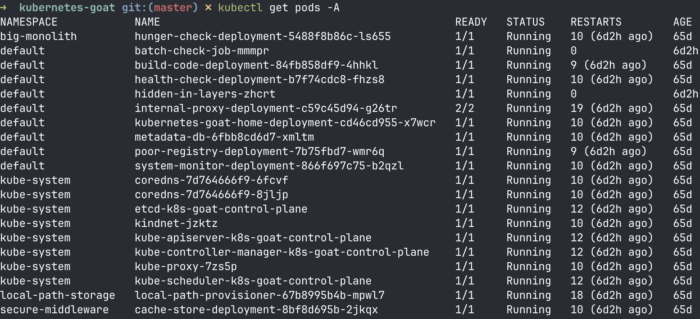Select pod name kube-scheduler-k8s-goat-control-plane
Screen dimensions: 700x319
(x=253, y=281)
